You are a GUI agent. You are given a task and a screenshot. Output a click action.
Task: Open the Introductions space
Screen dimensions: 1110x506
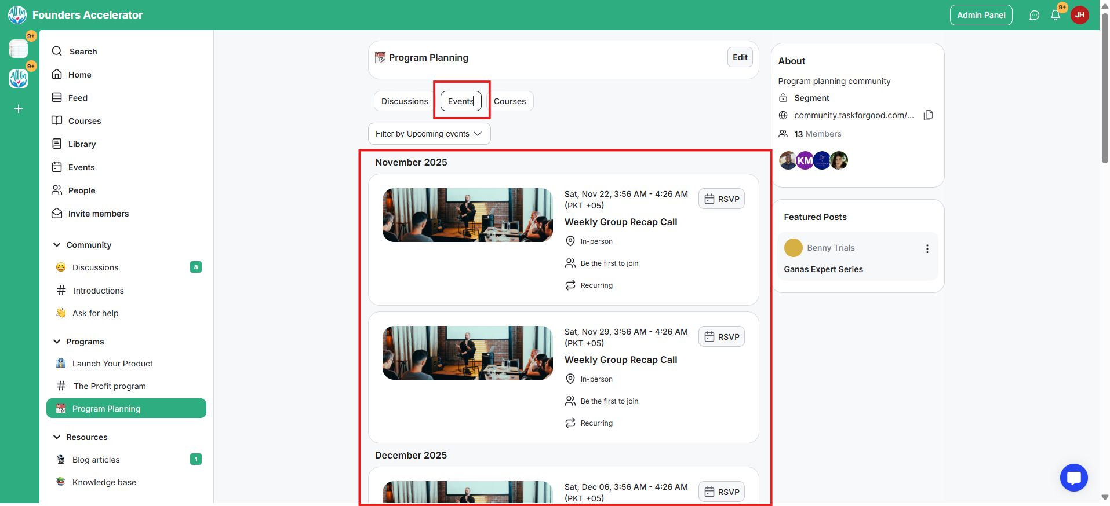click(126, 291)
